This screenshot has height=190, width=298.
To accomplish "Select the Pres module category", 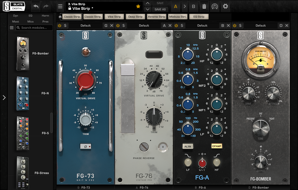I will pos(45,22).
